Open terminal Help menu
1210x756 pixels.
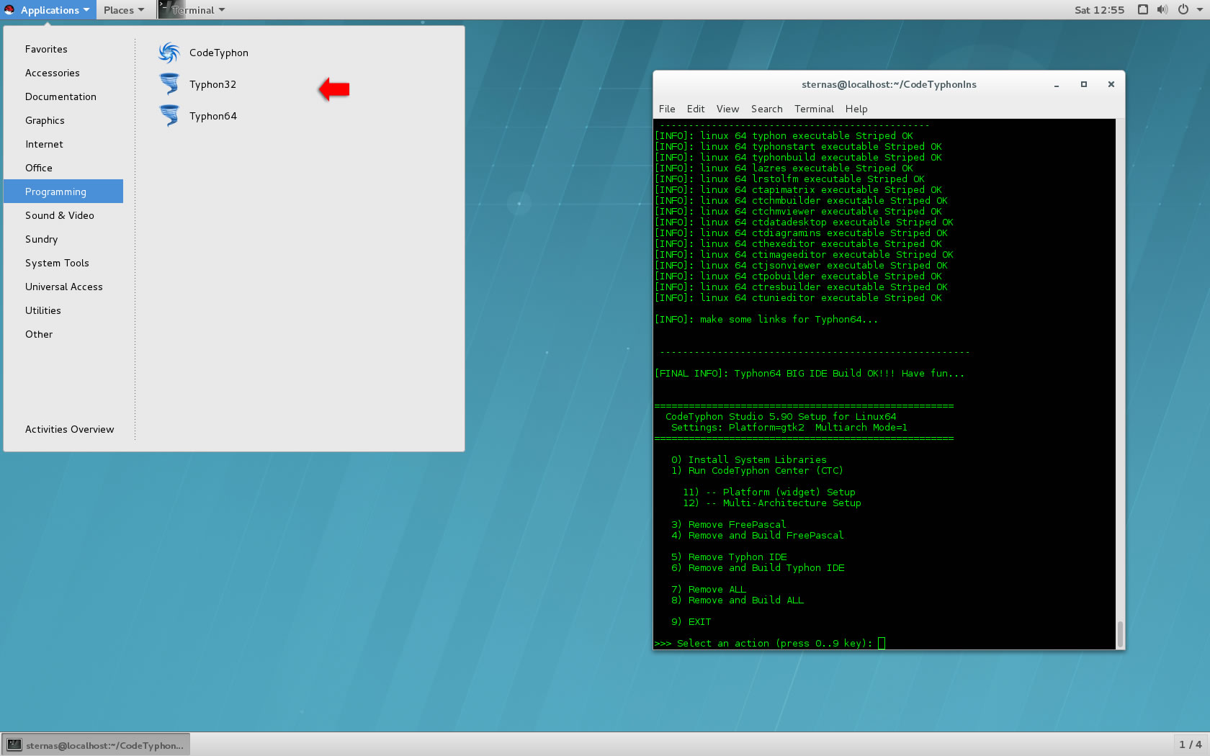point(856,109)
